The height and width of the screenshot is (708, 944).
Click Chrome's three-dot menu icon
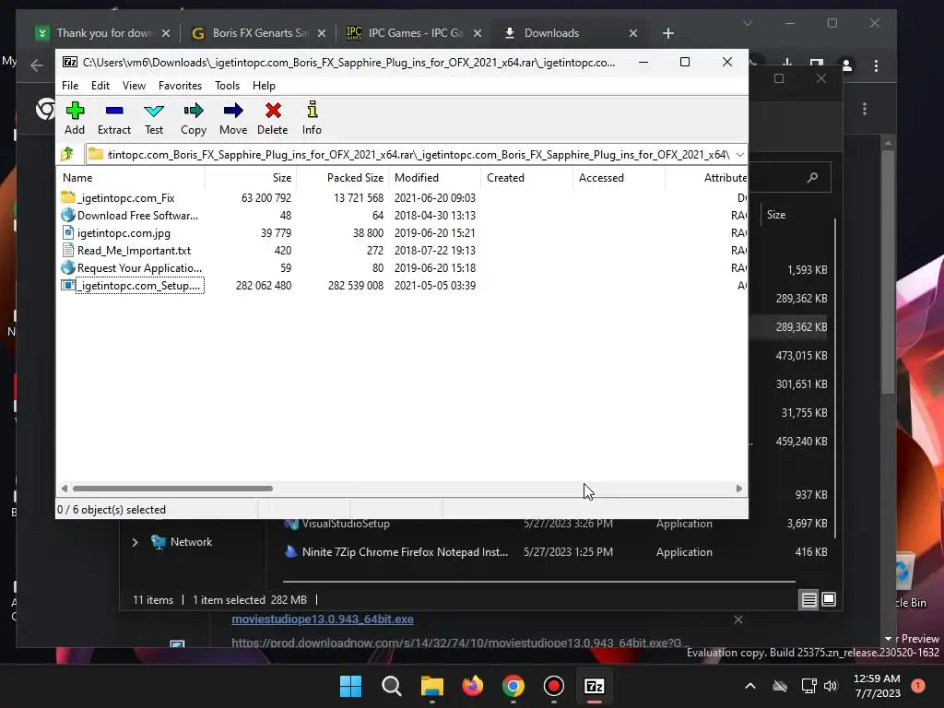(876, 65)
